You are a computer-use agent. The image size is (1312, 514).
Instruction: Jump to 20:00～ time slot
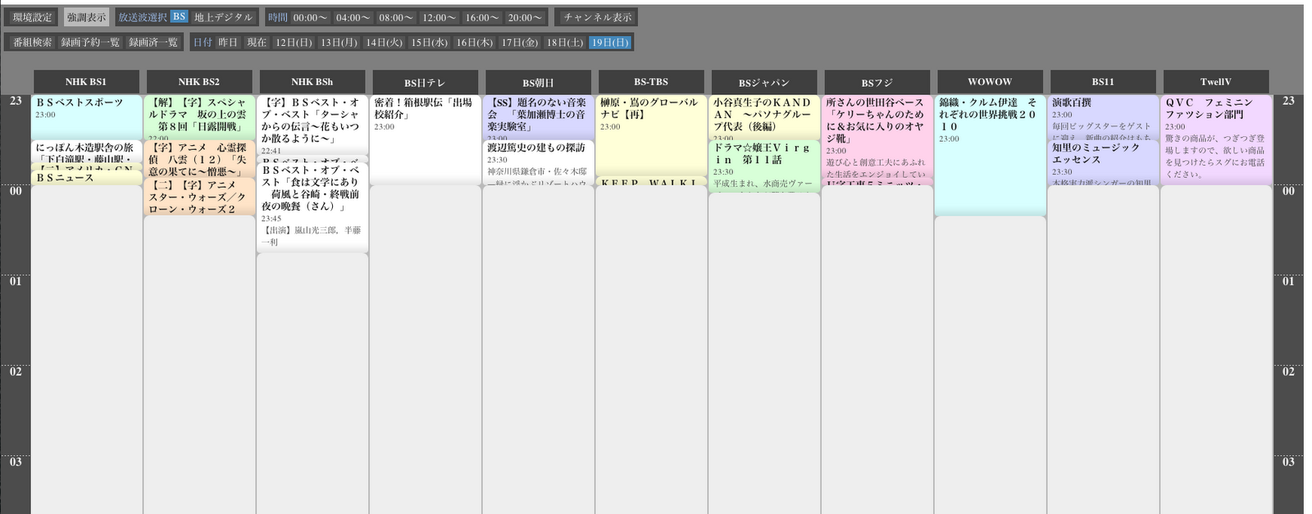[525, 17]
